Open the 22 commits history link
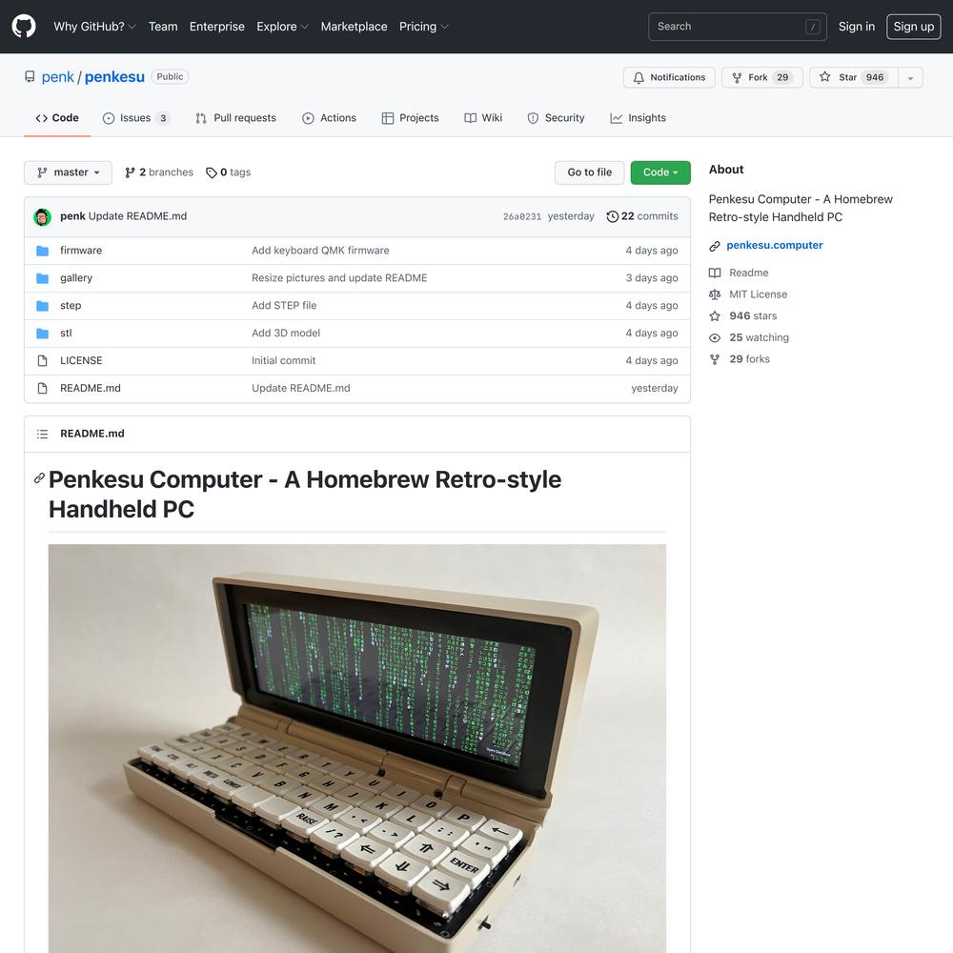This screenshot has width=953, height=953. (642, 216)
